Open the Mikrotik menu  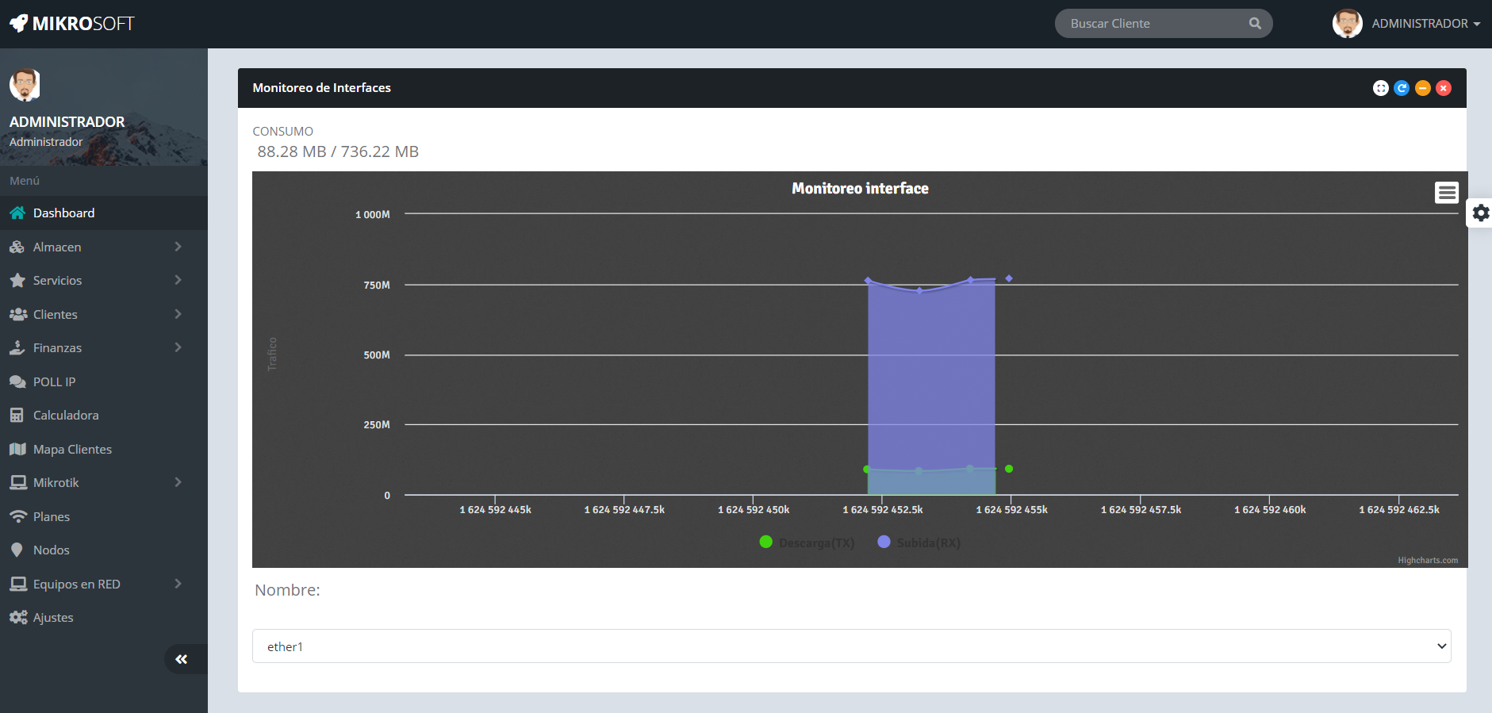(104, 483)
